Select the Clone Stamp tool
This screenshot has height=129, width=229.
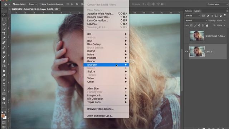tap(4, 52)
